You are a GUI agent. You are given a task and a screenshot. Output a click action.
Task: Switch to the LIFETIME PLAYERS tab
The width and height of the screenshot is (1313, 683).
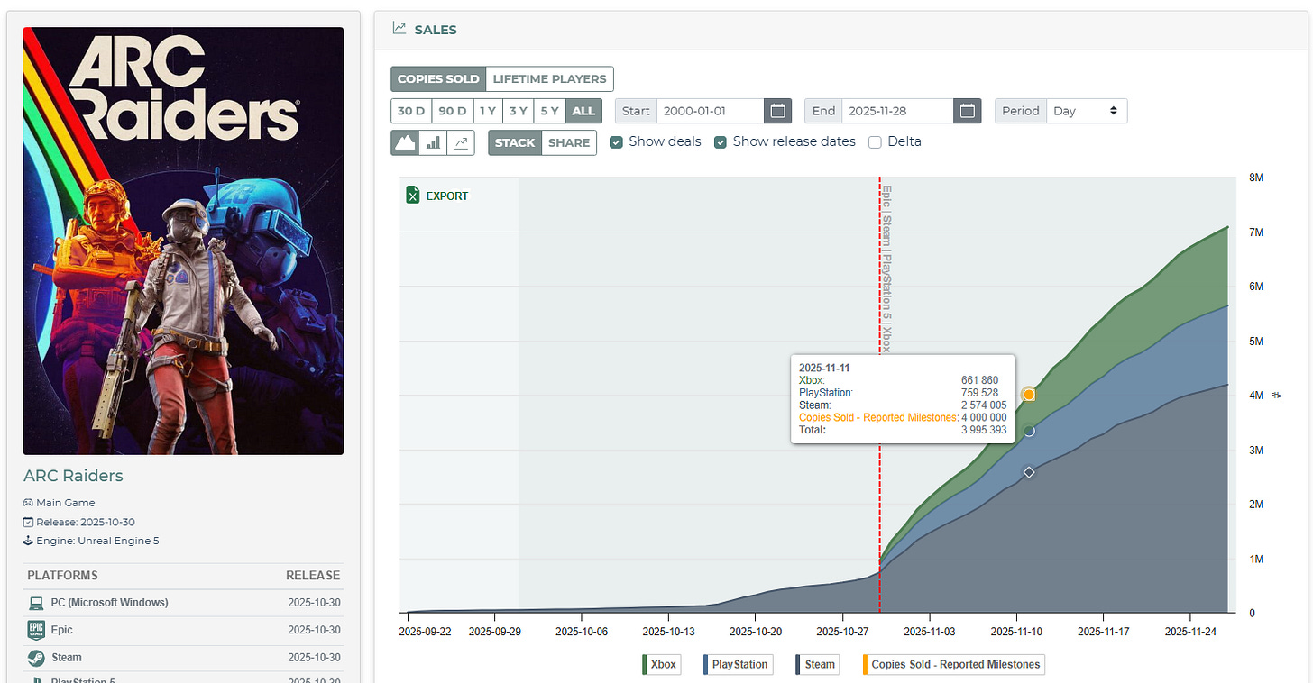(549, 78)
